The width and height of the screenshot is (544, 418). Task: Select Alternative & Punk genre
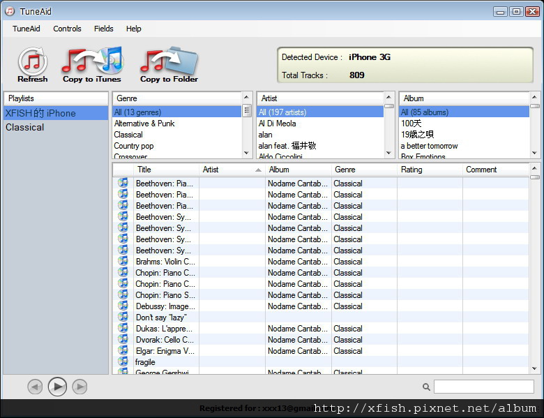[x=177, y=124]
